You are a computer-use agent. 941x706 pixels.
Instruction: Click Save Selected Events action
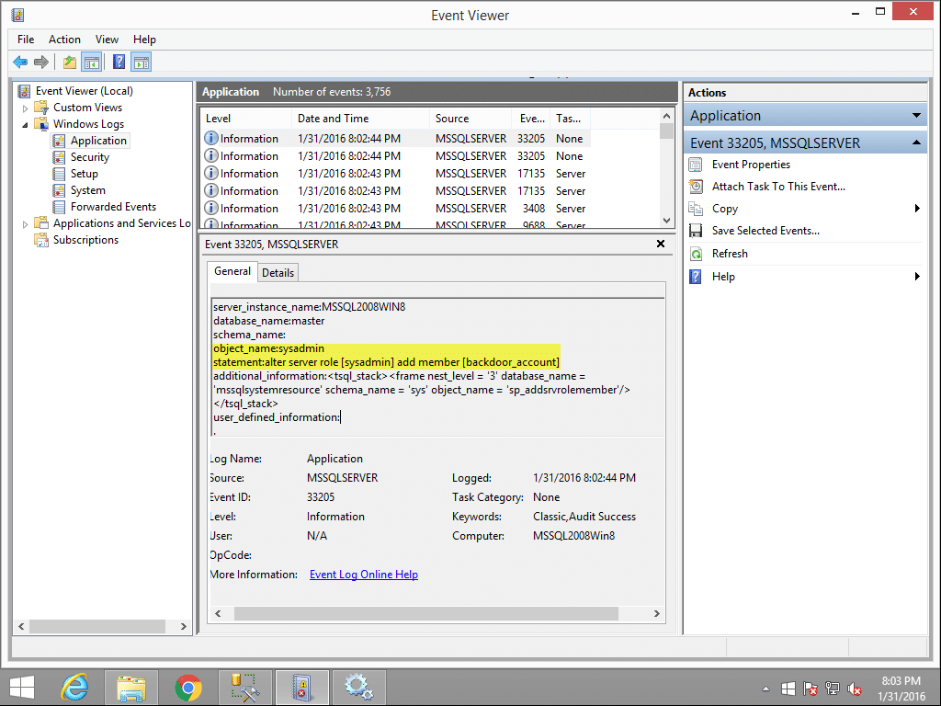pyautogui.click(x=765, y=231)
